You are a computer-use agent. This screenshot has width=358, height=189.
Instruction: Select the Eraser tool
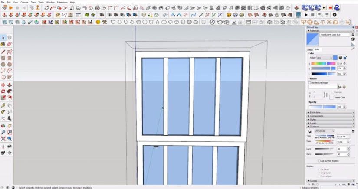10,44
